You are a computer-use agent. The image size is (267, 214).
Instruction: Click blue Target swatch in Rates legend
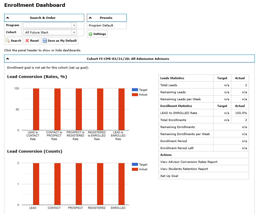click(135, 90)
